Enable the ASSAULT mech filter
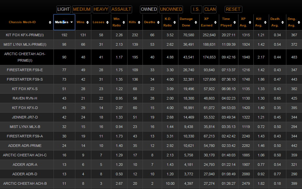The width and height of the screenshot is (302, 189). (121, 9)
